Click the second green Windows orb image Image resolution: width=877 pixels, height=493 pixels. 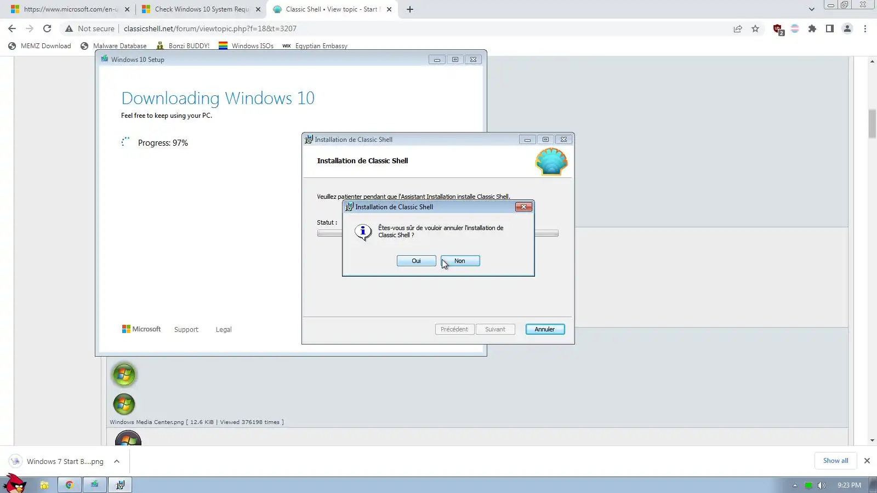pos(124,404)
